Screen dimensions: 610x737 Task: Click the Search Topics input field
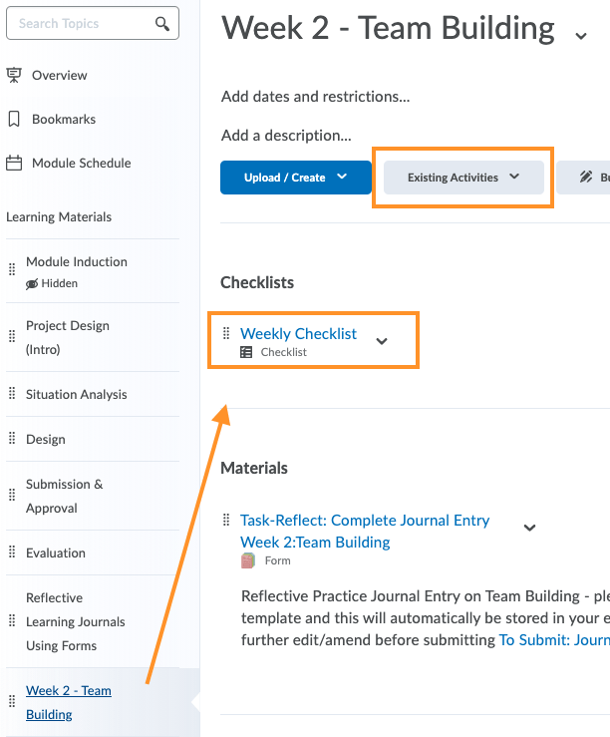pos(80,23)
